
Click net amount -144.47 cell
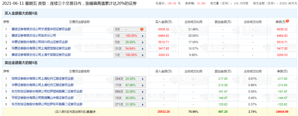(282, 98)
